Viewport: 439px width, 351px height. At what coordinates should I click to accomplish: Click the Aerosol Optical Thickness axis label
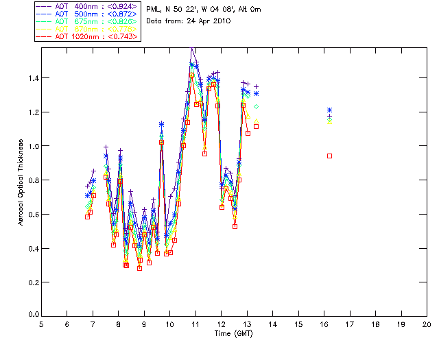point(21,182)
